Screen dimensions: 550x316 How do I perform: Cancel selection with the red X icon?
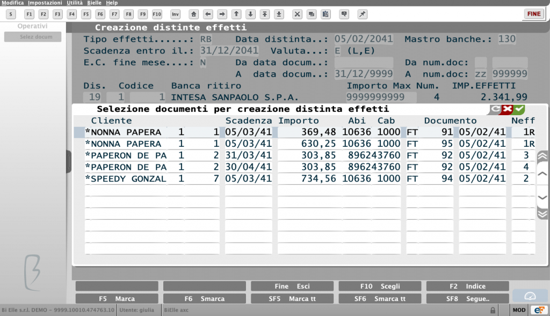(507, 109)
